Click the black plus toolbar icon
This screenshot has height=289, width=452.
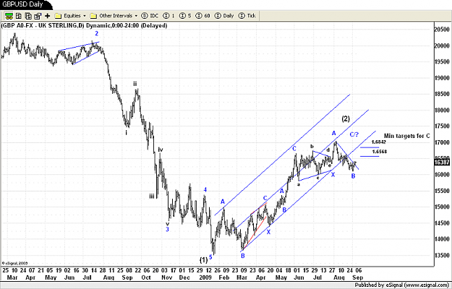47,16
